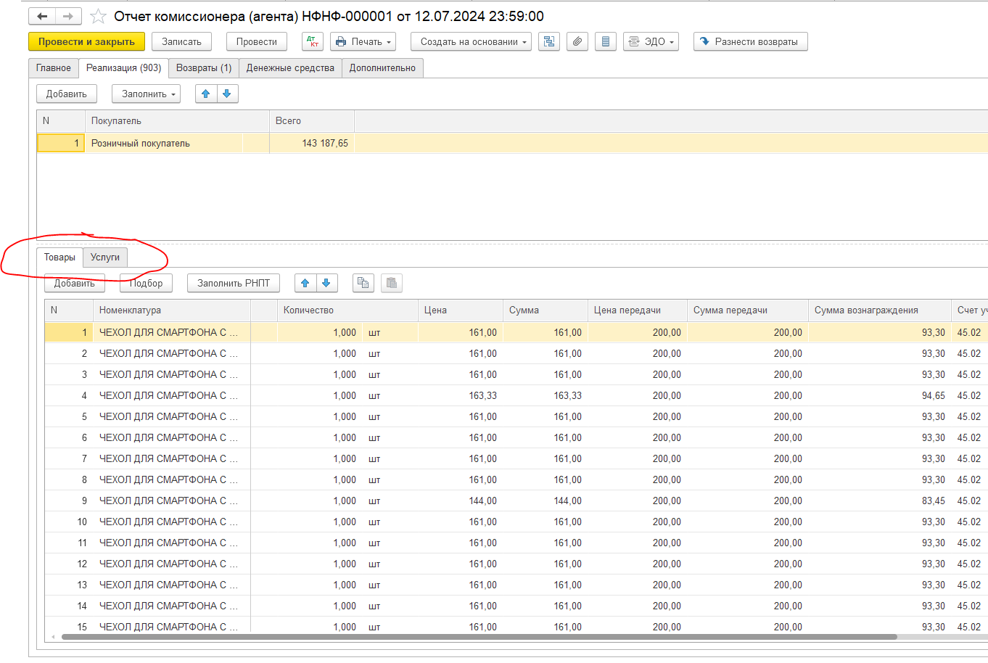Click the copy rows icon in goods toolbar
Screen dimensions: 988x663
coord(363,283)
